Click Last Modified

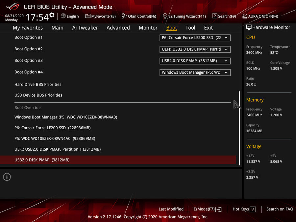171,209
